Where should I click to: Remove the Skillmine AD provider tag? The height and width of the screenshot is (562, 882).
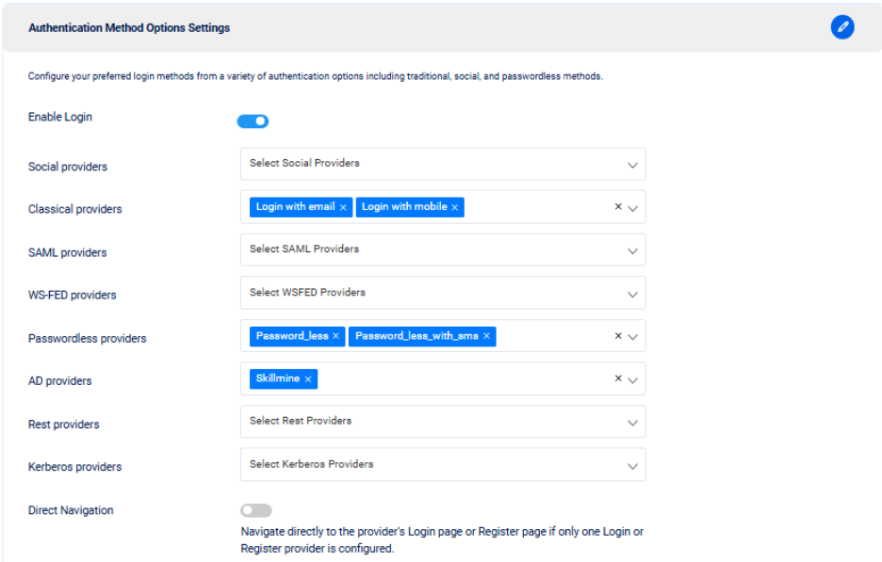click(308, 379)
